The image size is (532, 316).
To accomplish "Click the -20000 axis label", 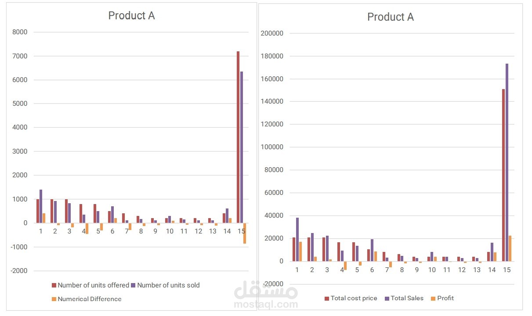I will 271,284.
